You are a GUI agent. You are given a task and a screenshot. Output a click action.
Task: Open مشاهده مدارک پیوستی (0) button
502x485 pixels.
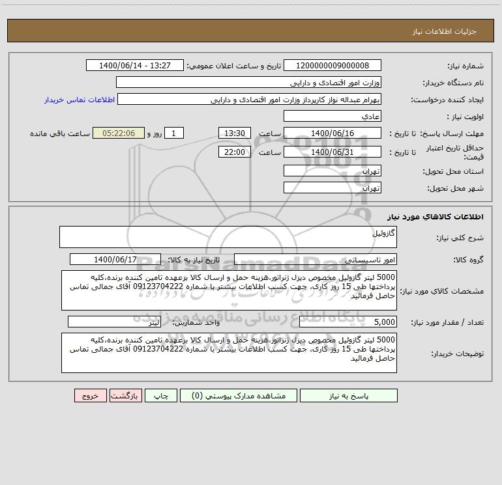(239, 395)
